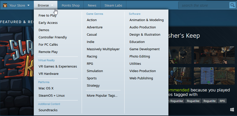Click the Platforms heading

click(x=44, y=82)
